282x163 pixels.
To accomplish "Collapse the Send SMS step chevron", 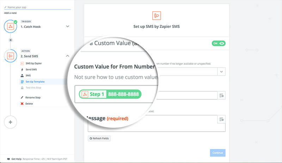I will 67,56.
